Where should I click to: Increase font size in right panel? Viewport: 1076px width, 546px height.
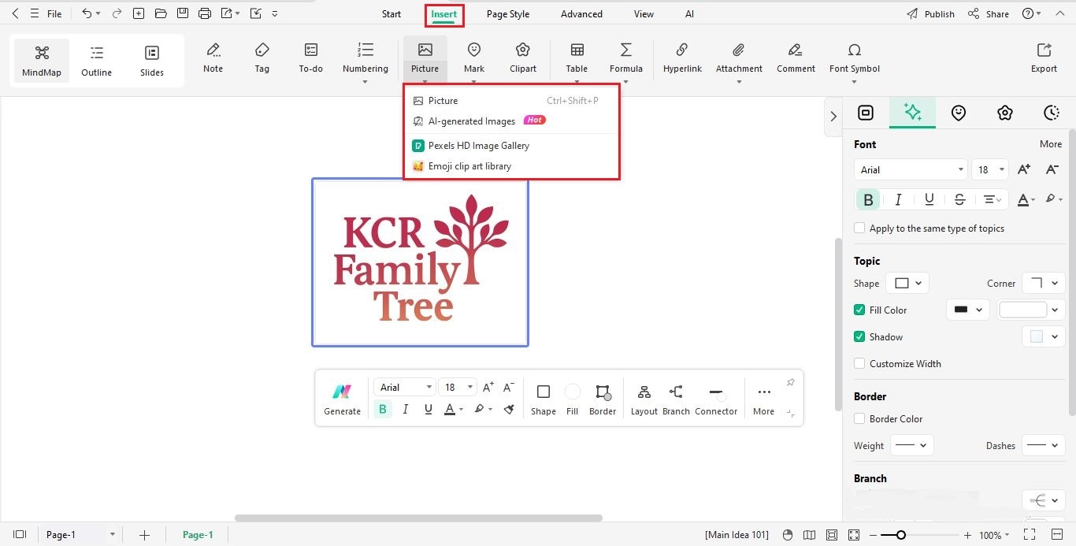point(1024,169)
